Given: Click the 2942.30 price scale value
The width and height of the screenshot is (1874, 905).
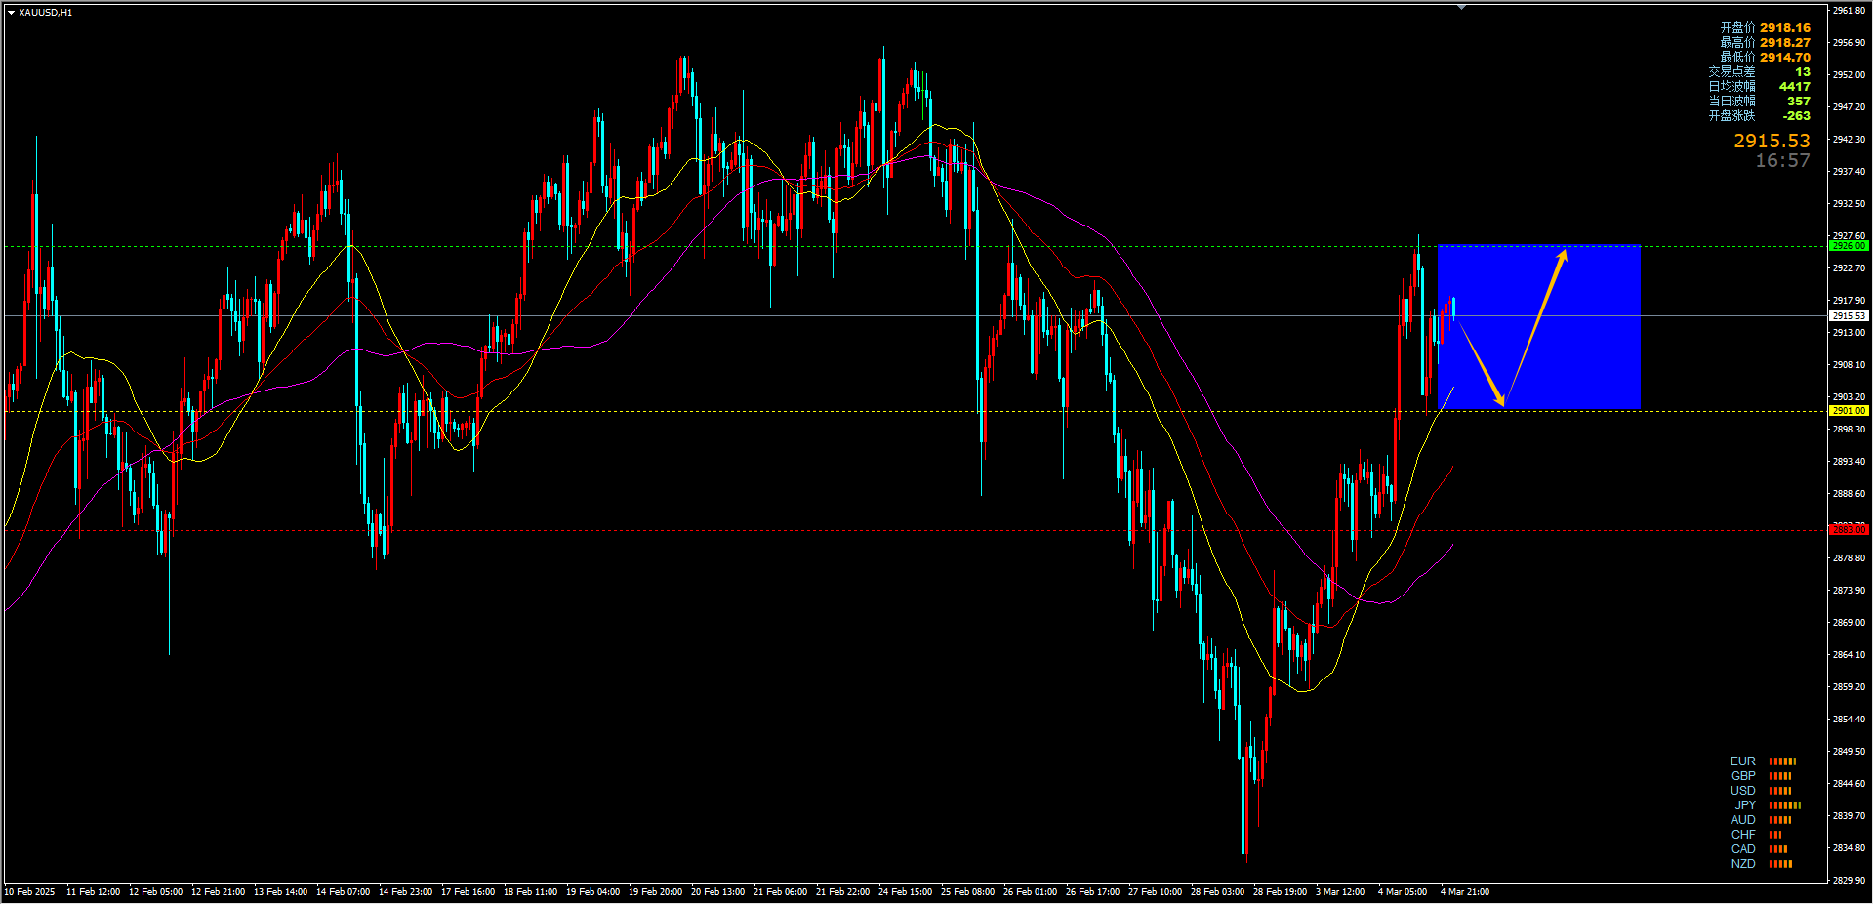Looking at the screenshot, I should point(1850,140).
